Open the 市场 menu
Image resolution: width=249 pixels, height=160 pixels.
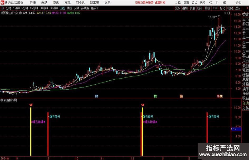point(44,3)
